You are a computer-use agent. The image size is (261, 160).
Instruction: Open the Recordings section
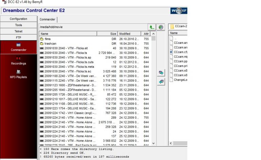tap(18, 61)
